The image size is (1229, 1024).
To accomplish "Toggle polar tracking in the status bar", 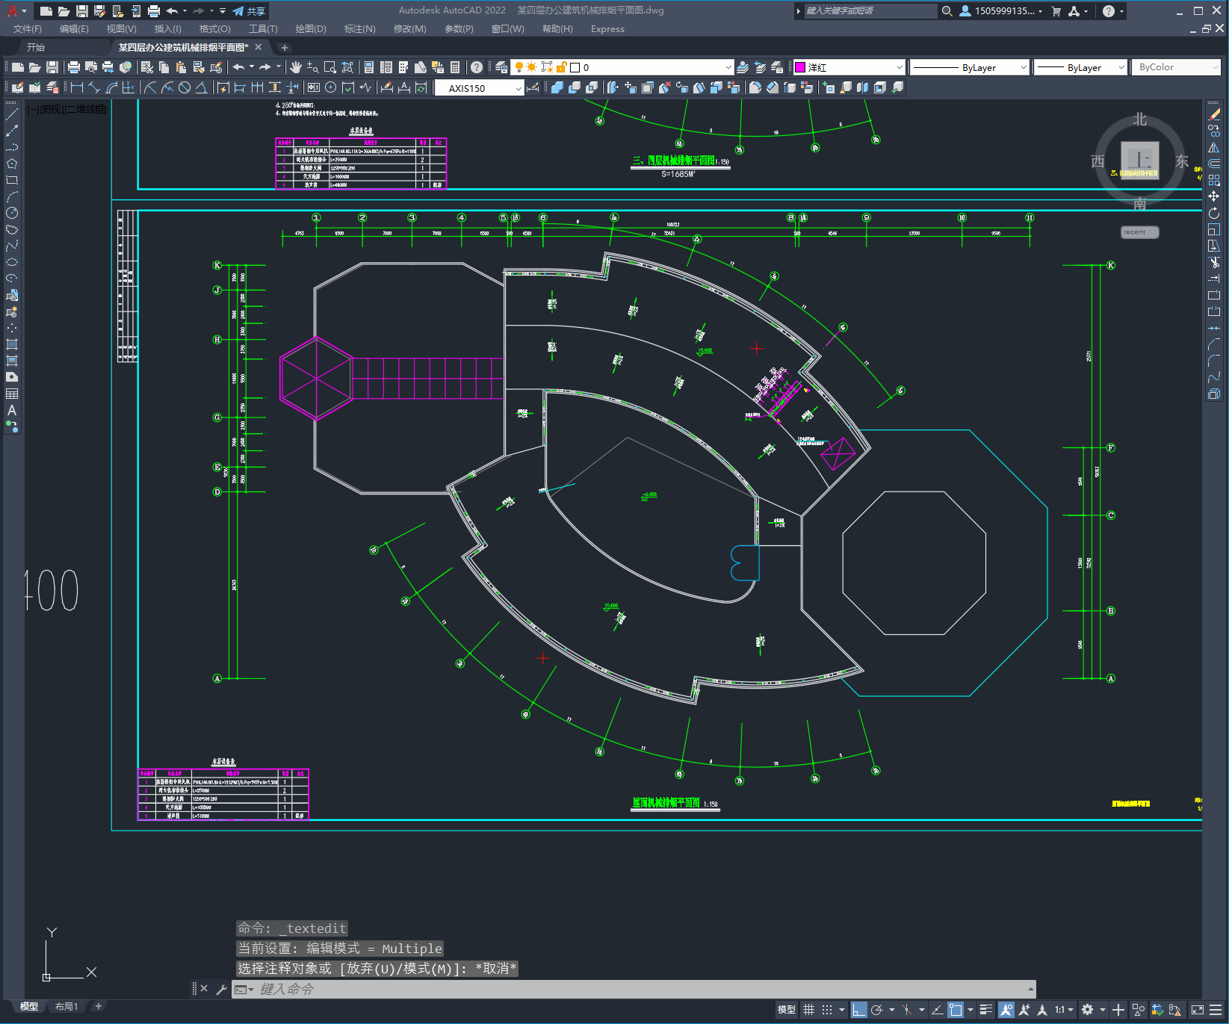I will pos(877,1010).
